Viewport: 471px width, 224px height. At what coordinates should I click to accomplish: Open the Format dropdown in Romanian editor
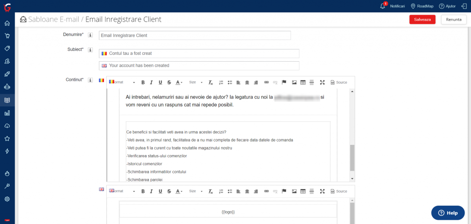coord(122,82)
